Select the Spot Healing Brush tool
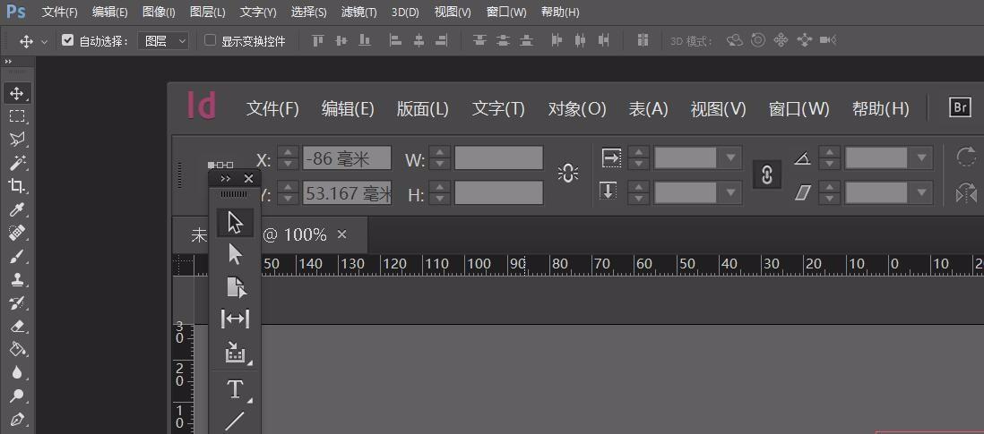Screen dimensions: 984x434 (17, 233)
